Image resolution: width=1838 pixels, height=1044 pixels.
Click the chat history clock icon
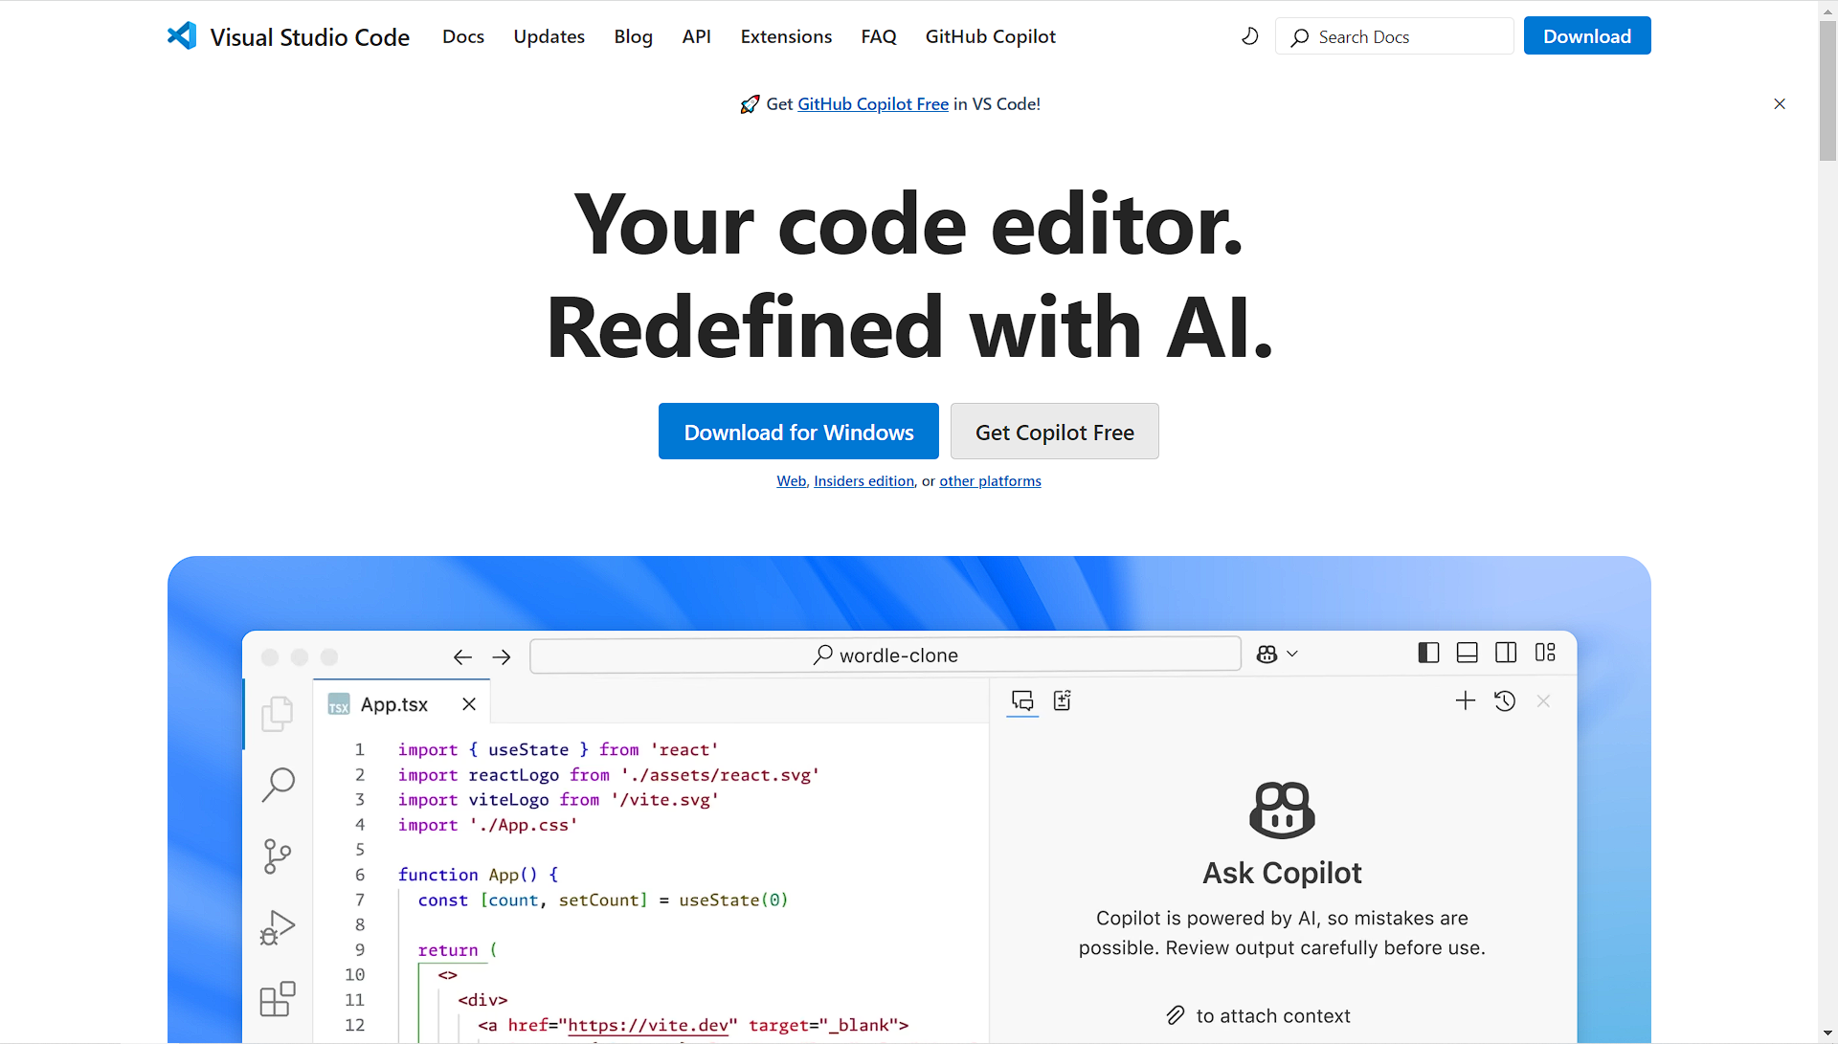click(x=1505, y=701)
